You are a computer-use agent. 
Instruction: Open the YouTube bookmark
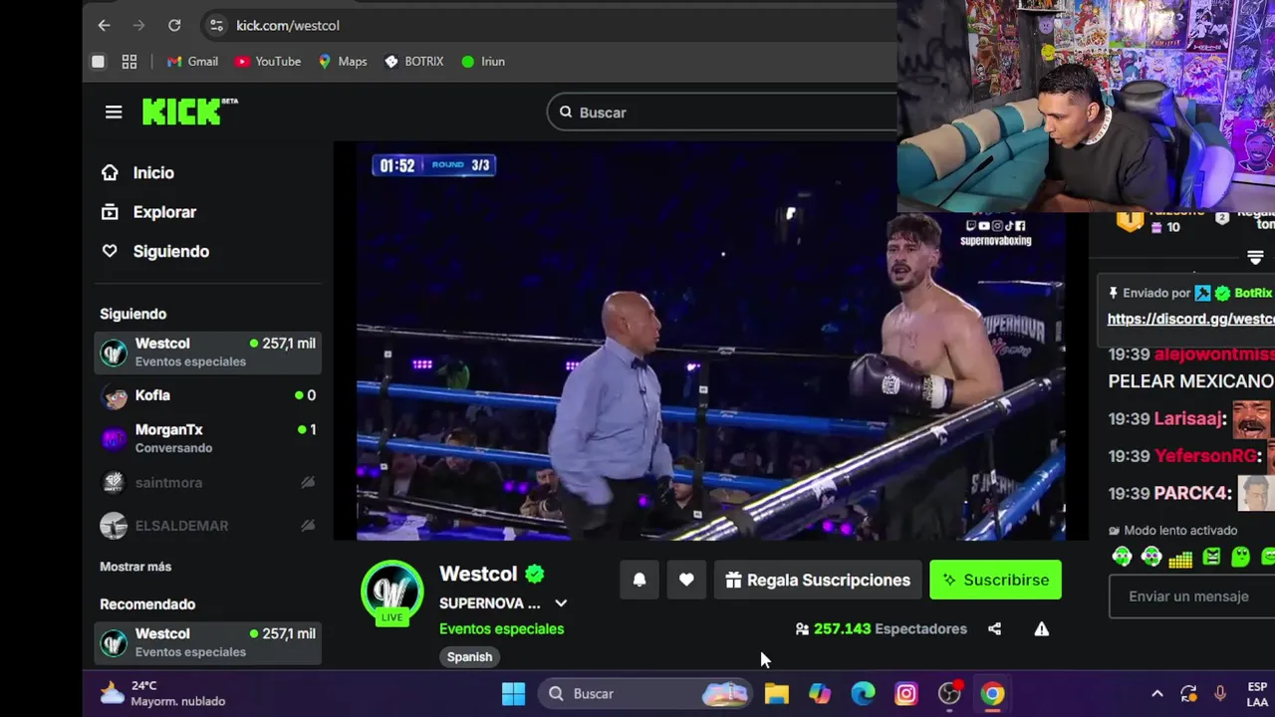[268, 62]
